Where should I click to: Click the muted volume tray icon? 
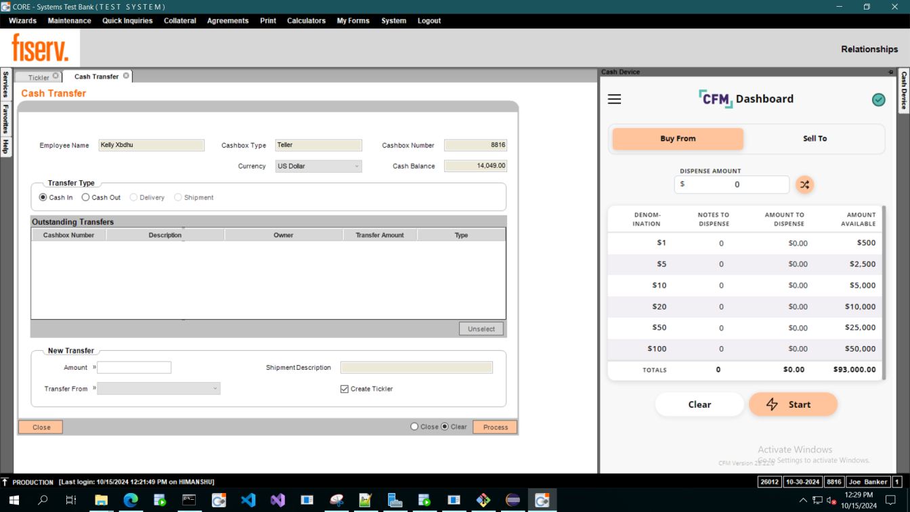coord(831,500)
